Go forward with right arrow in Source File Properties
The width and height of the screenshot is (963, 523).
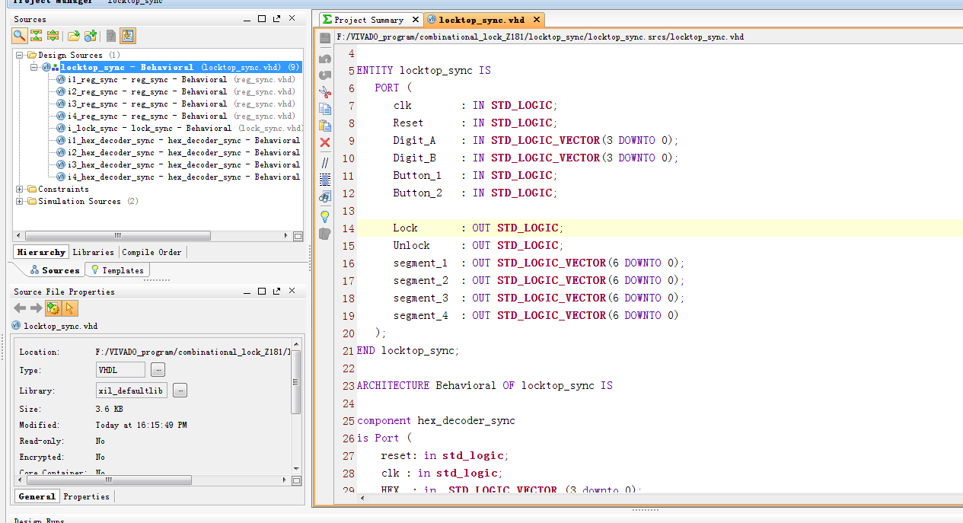[36, 308]
